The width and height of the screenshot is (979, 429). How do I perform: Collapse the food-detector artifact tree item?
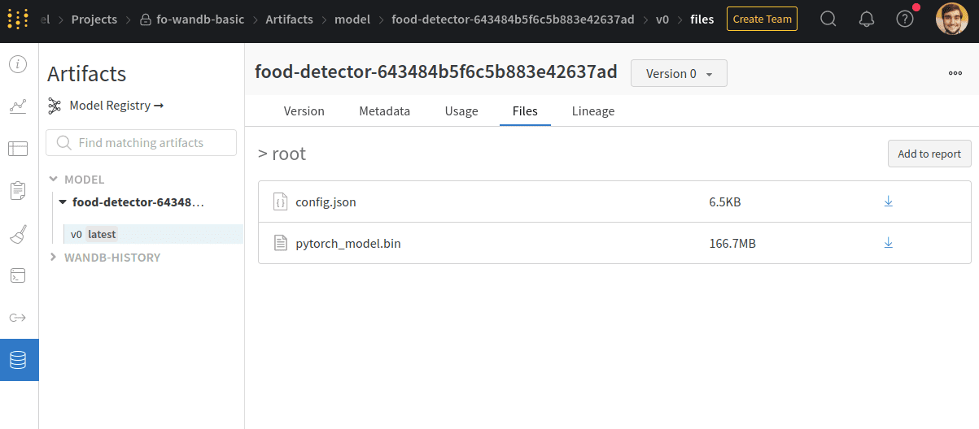coord(63,202)
